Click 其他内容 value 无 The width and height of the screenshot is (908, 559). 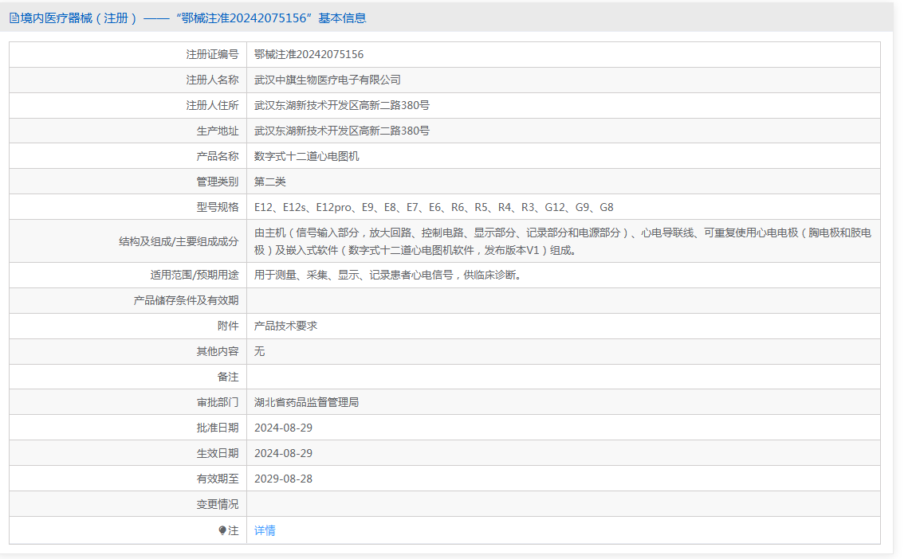tap(259, 351)
